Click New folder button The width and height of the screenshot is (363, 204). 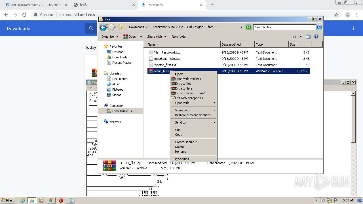pos(179,37)
